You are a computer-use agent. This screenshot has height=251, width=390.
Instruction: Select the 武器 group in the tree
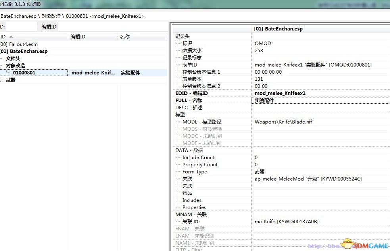tap(11, 80)
